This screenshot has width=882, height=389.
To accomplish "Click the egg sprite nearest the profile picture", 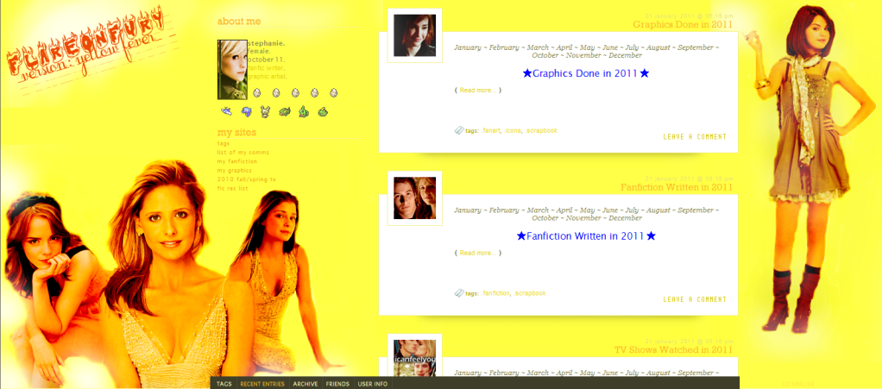I will pos(256,92).
